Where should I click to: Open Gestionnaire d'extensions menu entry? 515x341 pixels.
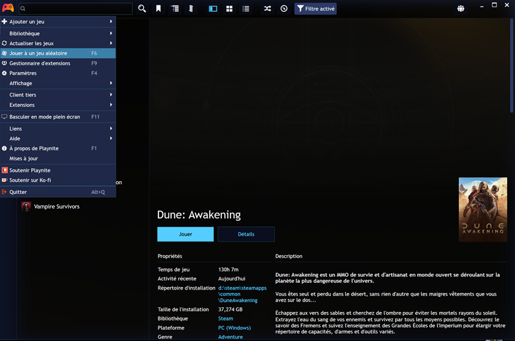coord(40,63)
